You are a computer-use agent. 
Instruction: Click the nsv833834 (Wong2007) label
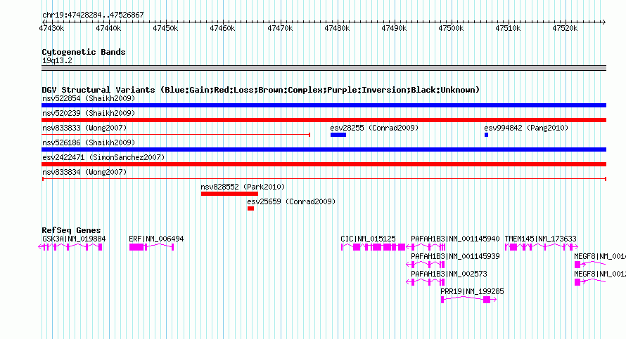84,172
